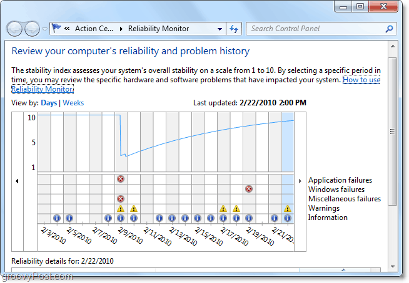This screenshot has height=283, width=409.
Task: Select the warning icon for 2/17/2010
Action: [223, 209]
